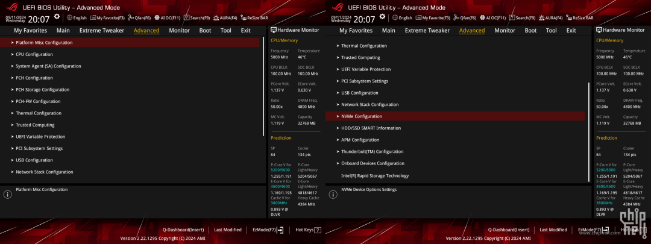
Task: Switch to EzMode(F7) in left BIOS screen
Action: click(268, 230)
